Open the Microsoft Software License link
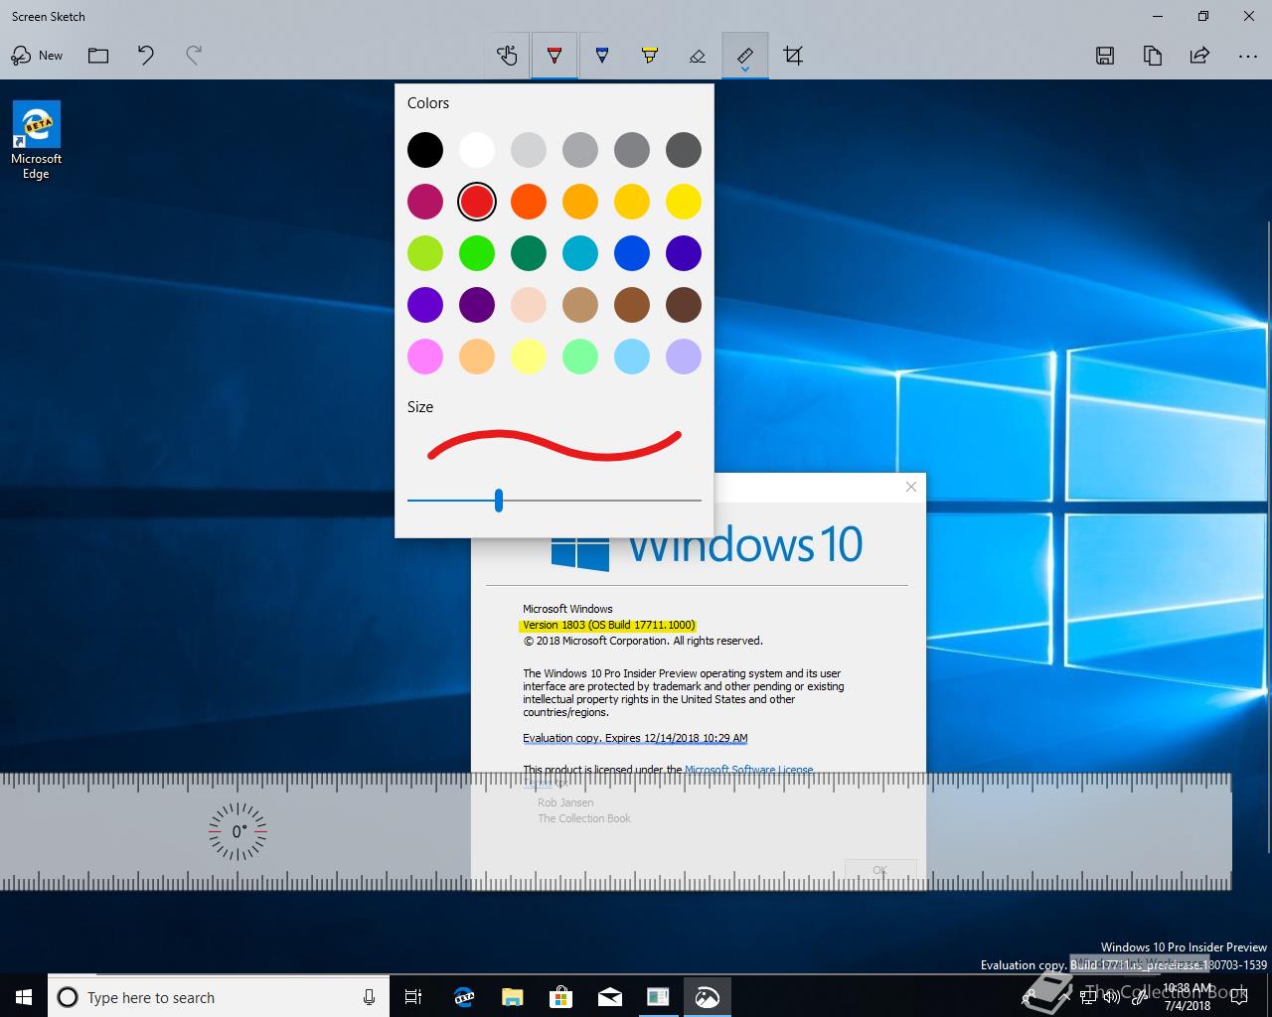Viewport: 1272px width, 1017px height. (x=748, y=770)
